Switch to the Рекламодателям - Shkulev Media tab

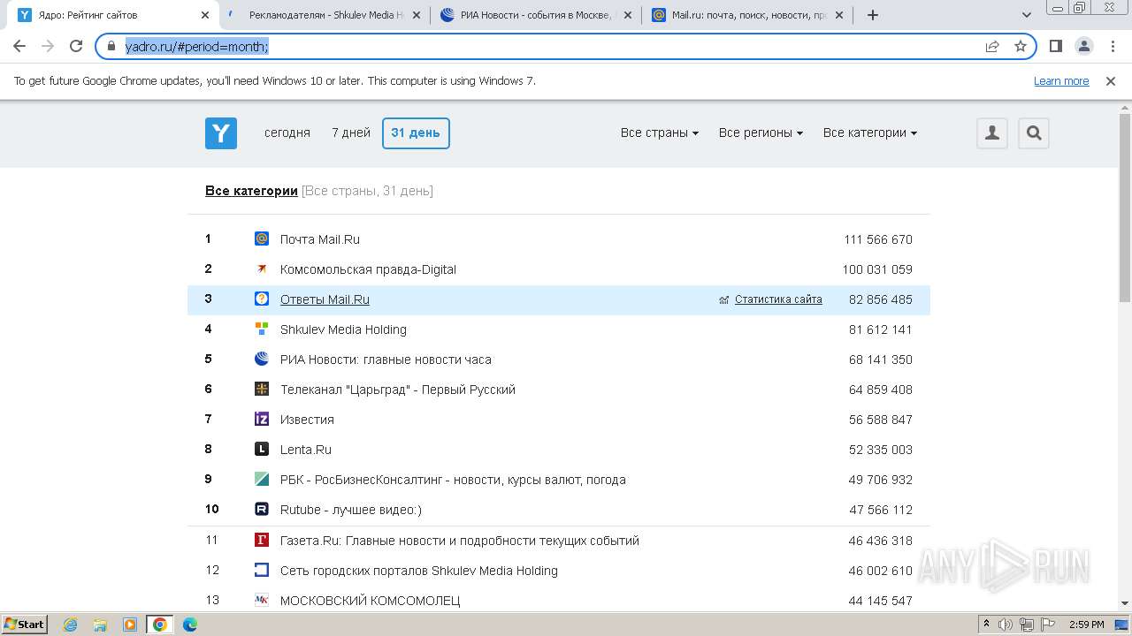pyautogui.click(x=323, y=15)
